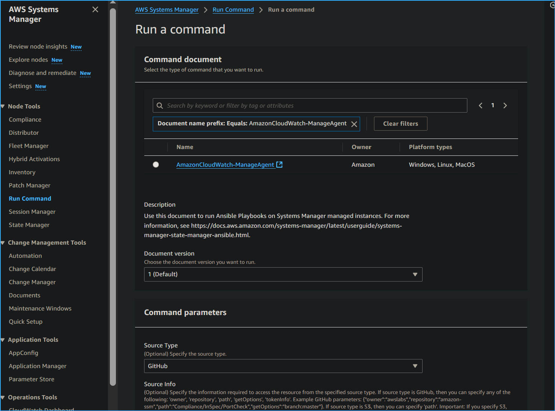
Task: Open Patch Manager from the sidebar
Action: point(29,185)
